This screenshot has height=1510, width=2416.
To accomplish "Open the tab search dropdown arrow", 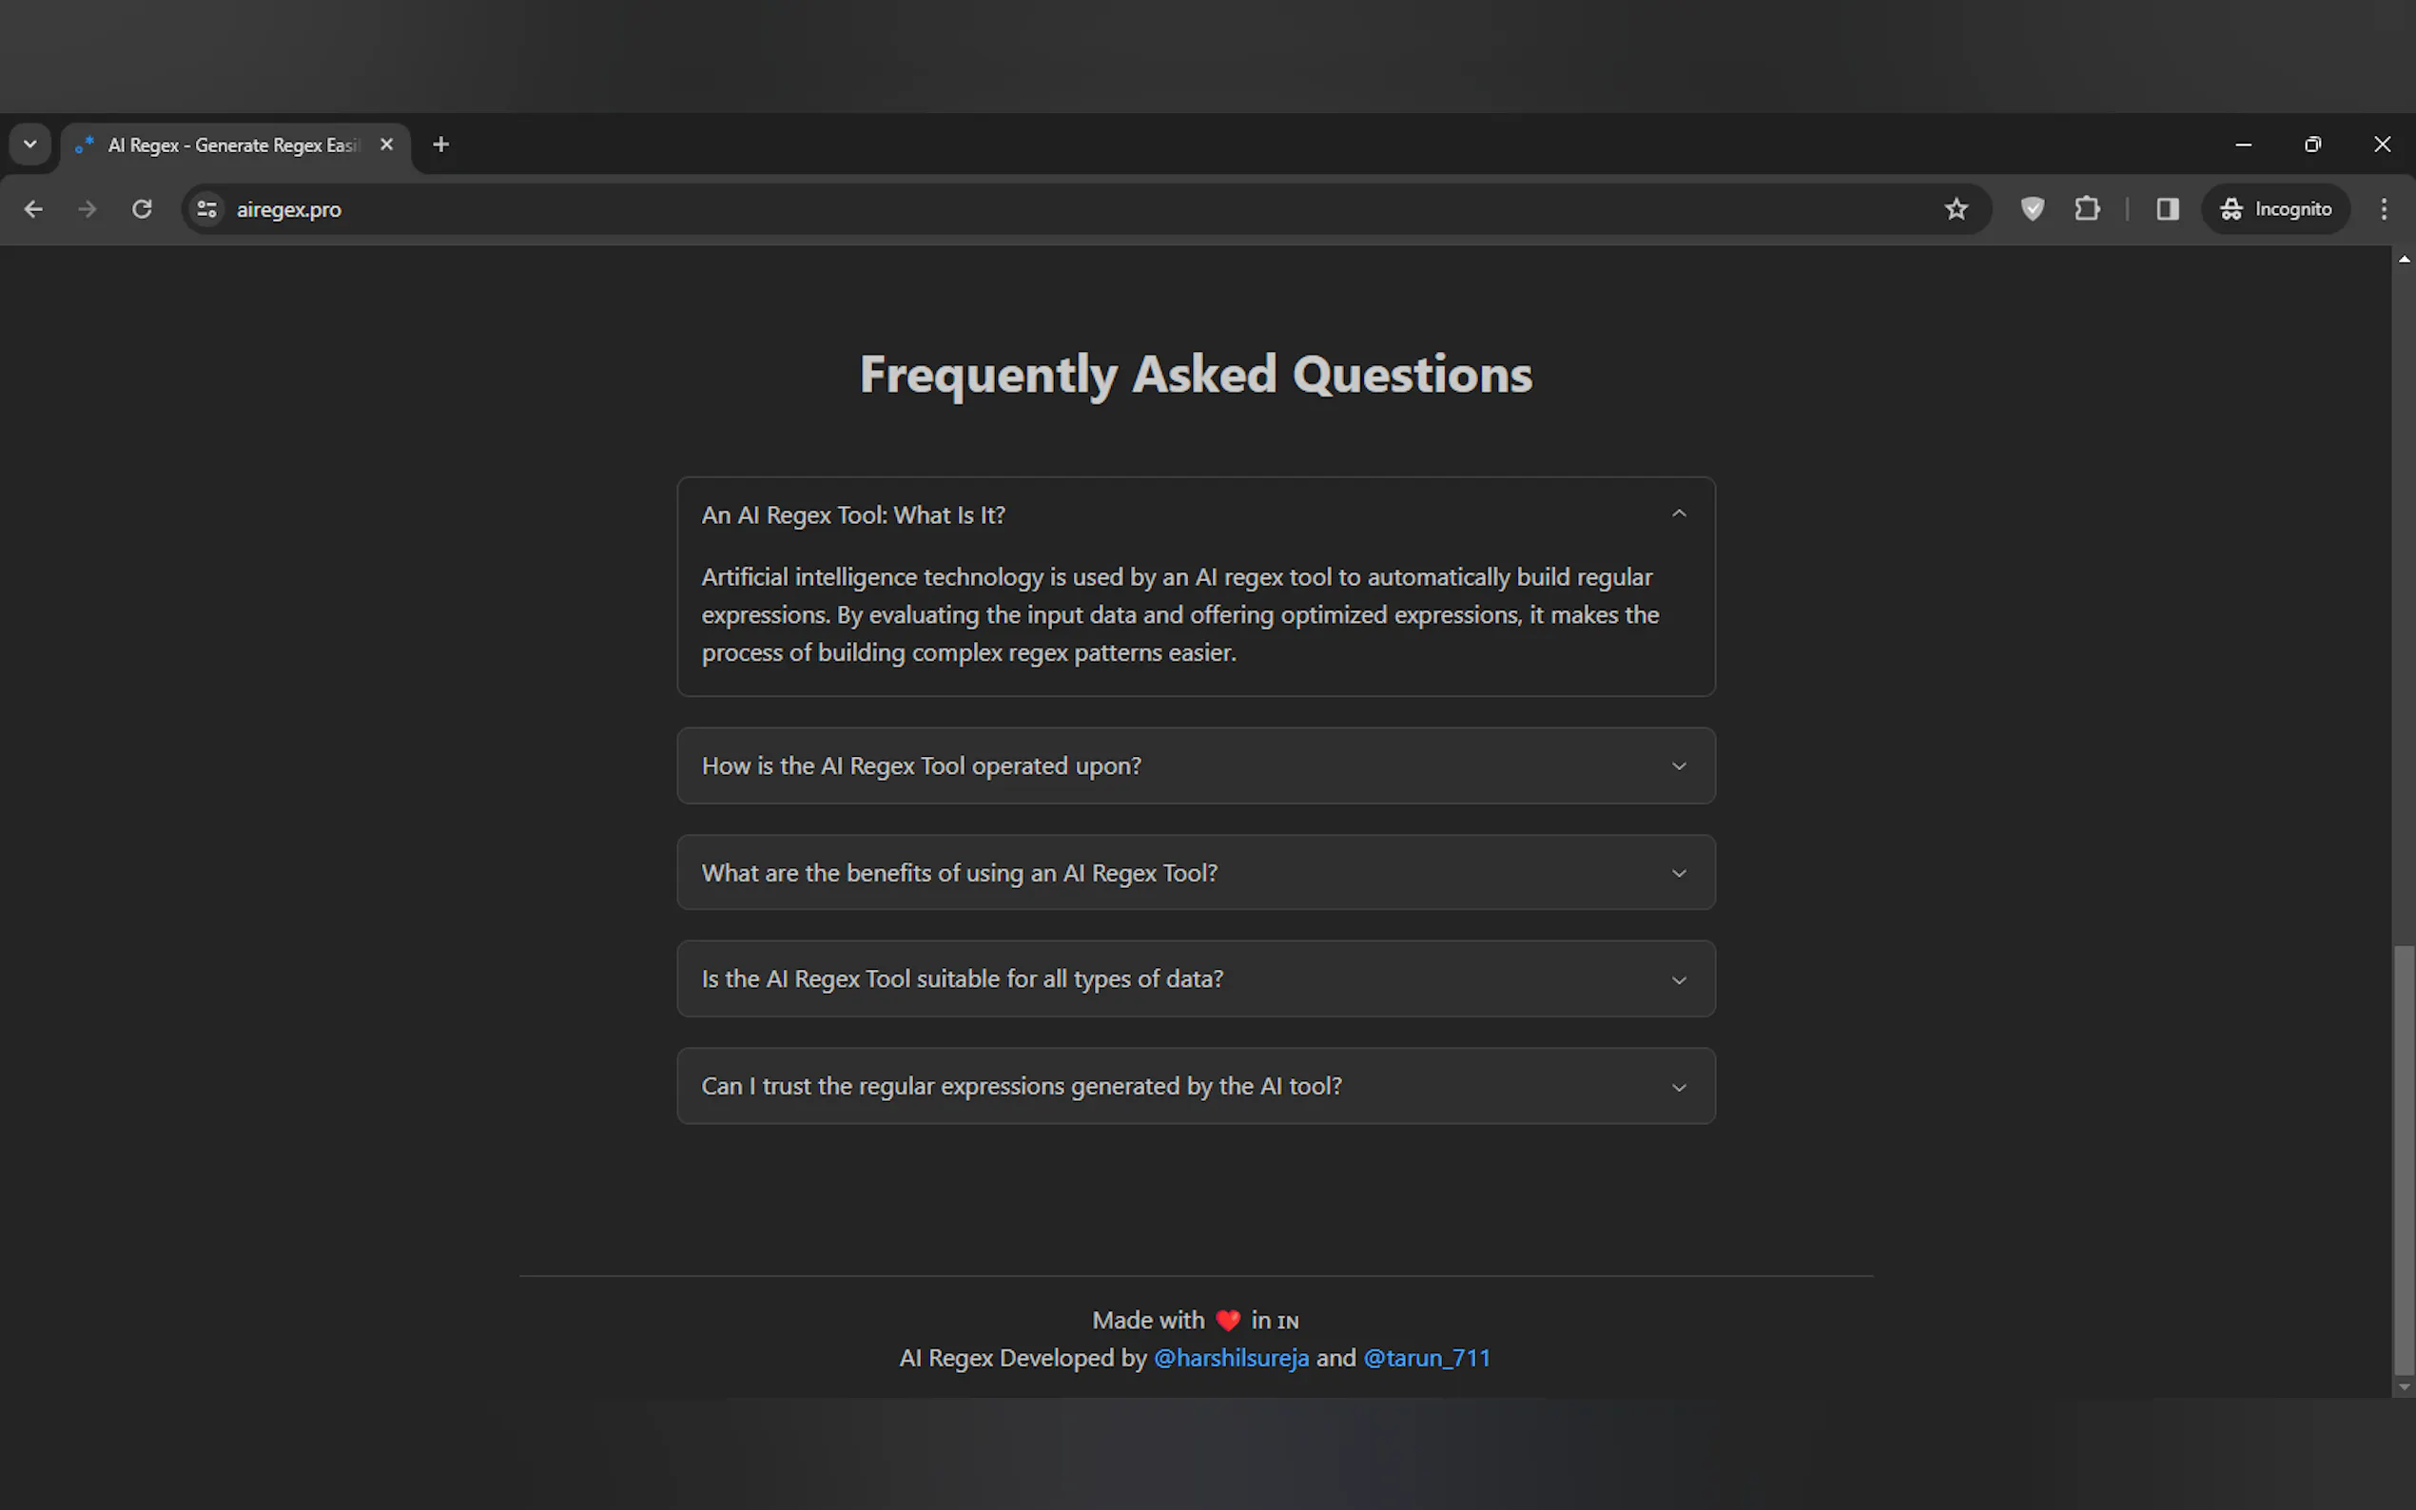I will 30,145.
